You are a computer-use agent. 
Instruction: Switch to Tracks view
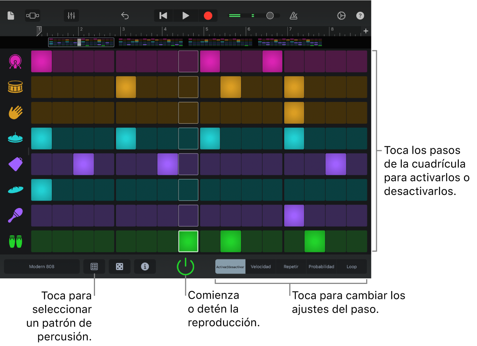click(x=32, y=16)
